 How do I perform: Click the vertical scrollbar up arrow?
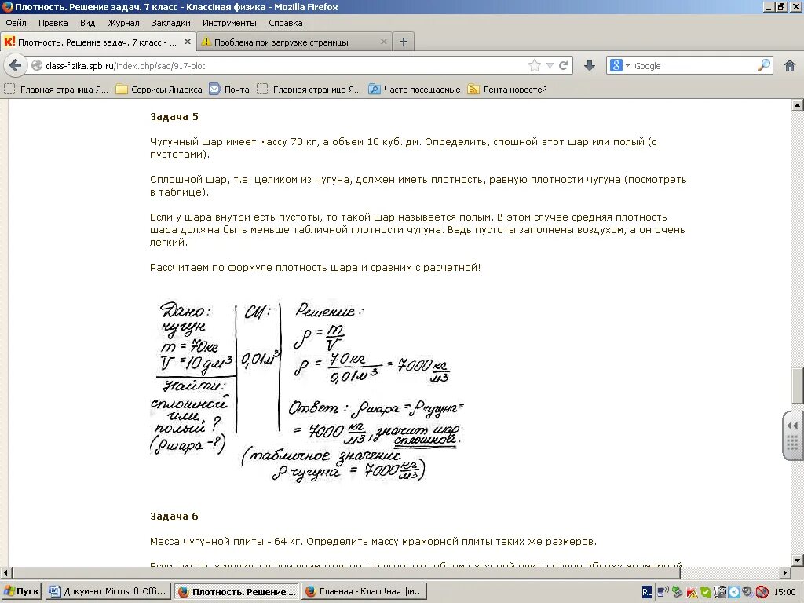(x=798, y=105)
